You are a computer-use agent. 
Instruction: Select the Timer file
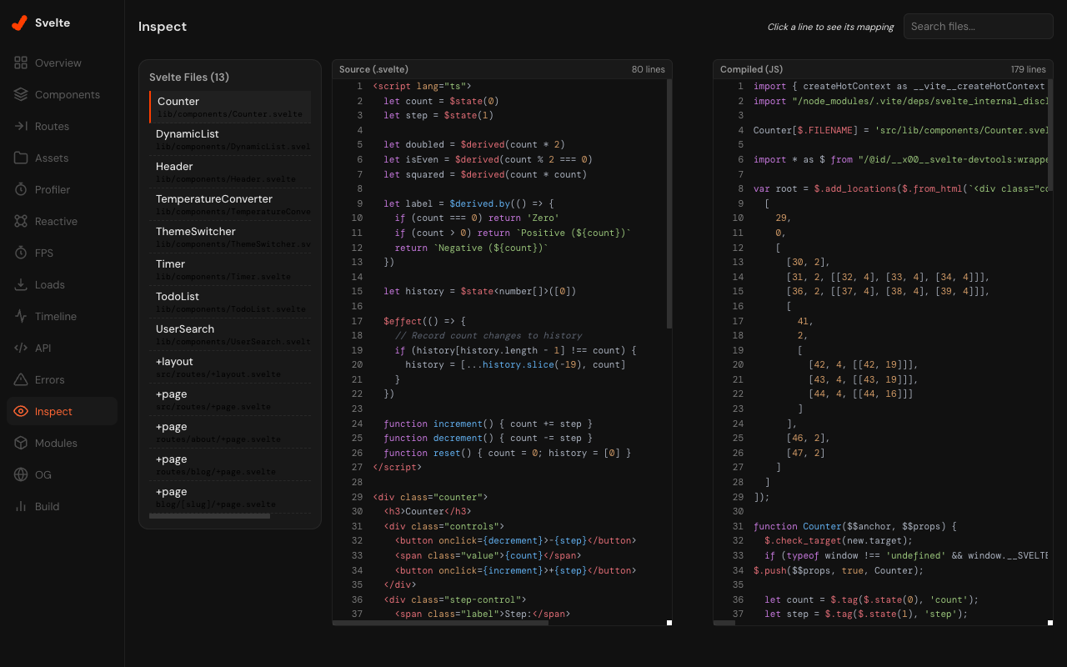(230, 269)
